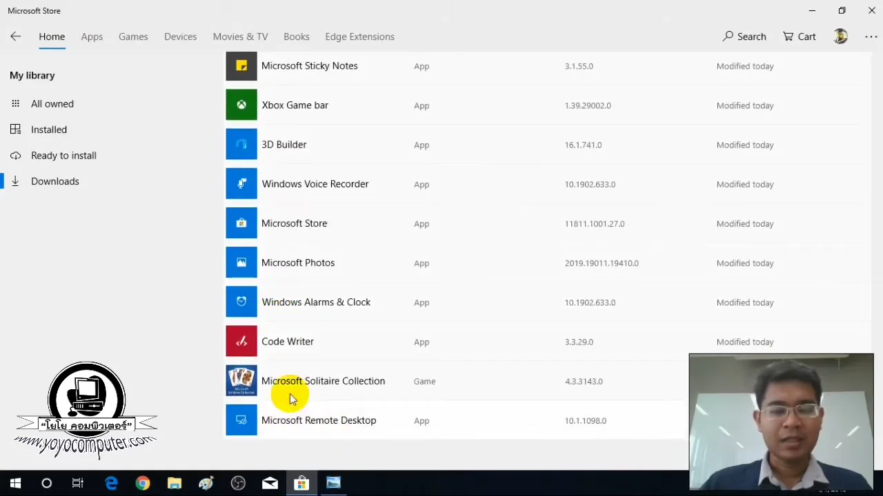Select the Windows Alarms & Clock icon
883x496 pixels.
point(241,302)
